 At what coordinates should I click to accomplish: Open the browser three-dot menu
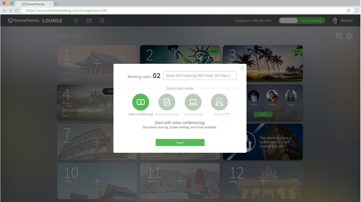tap(357, 10)
